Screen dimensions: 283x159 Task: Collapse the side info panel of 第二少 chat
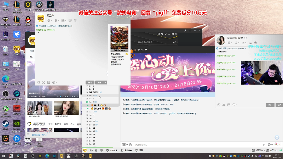(107, 73)
